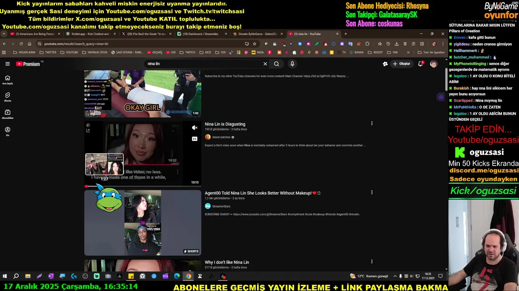Open the Windows Start menu
Viewport: 519px width, 291px height.
coord(5,276)
